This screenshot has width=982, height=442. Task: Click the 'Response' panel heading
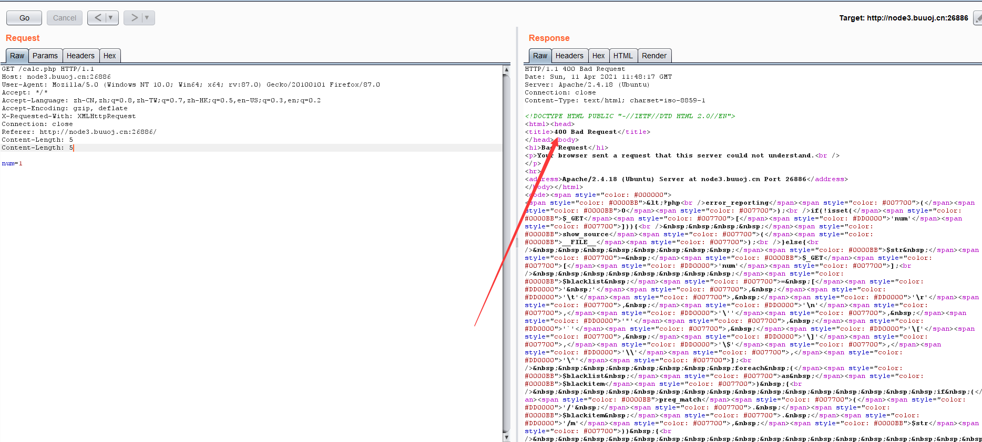[549, 38]
